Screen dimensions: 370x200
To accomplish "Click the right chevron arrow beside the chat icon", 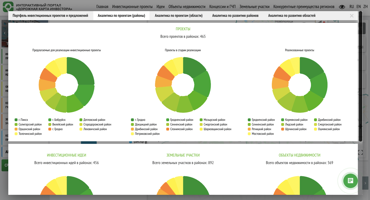I will pos(365,183).
